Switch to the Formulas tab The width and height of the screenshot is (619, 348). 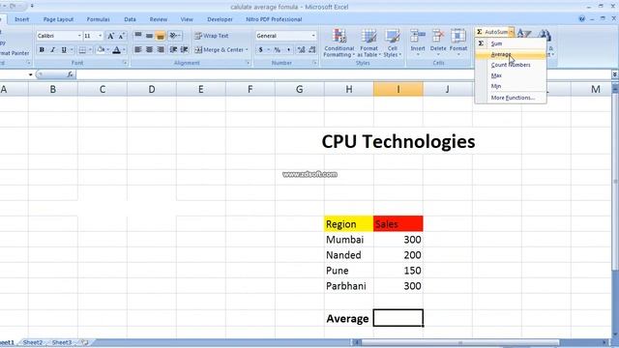(99, 19)
